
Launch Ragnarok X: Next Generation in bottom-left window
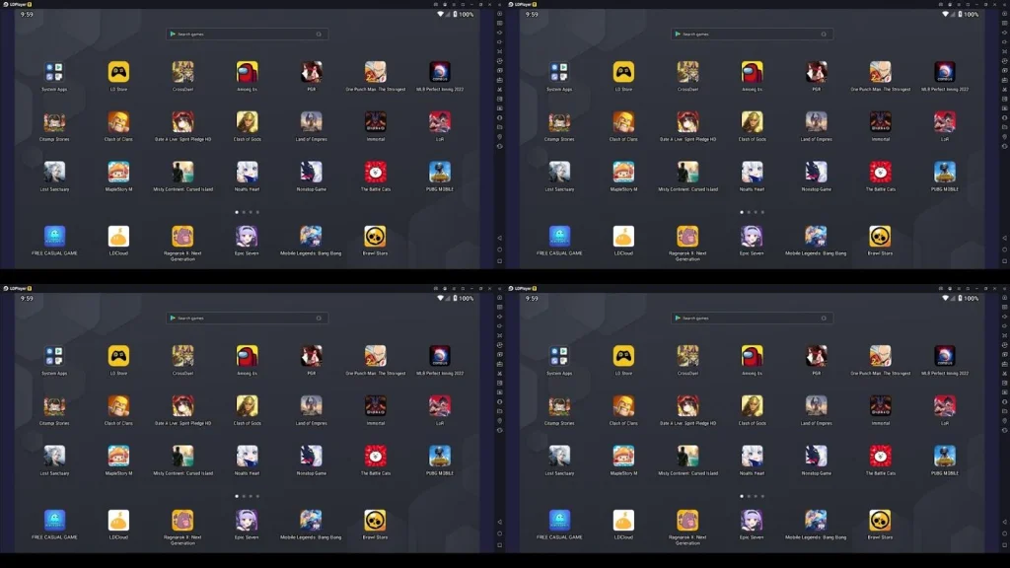coord(182,521)
